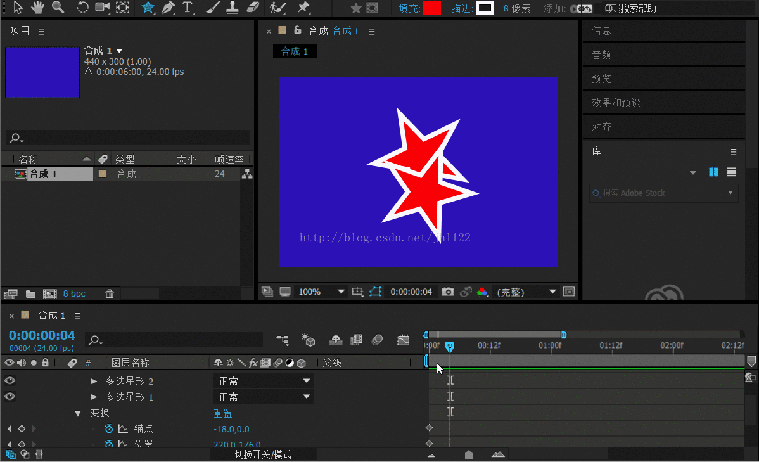Expand the 多边星形 2 group
The width and height of the screenshot is (759, 462).
94,381
